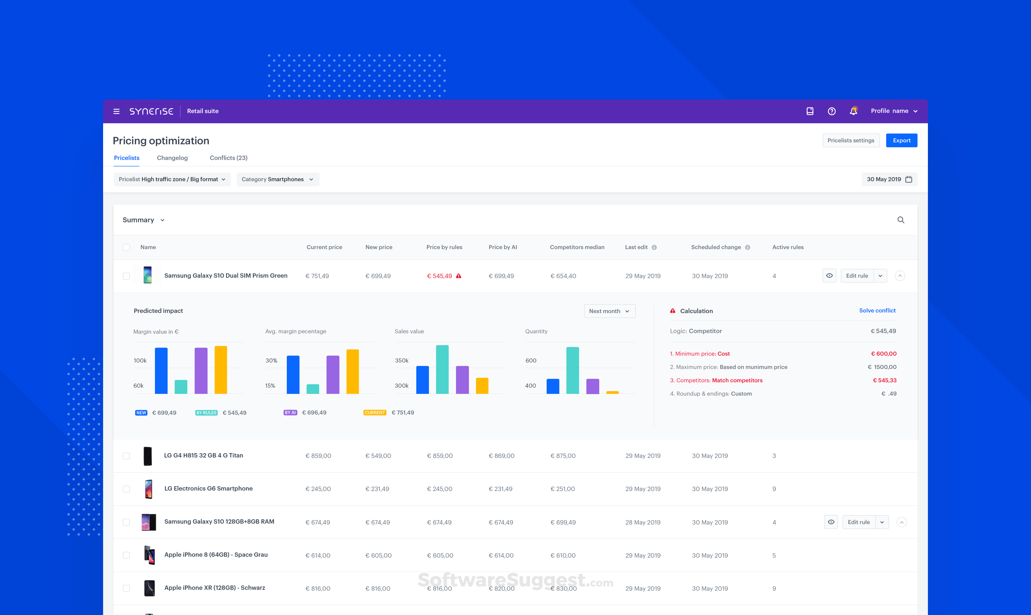
Task: Click the Solve conflict link
Action: [x=877, y=310]
